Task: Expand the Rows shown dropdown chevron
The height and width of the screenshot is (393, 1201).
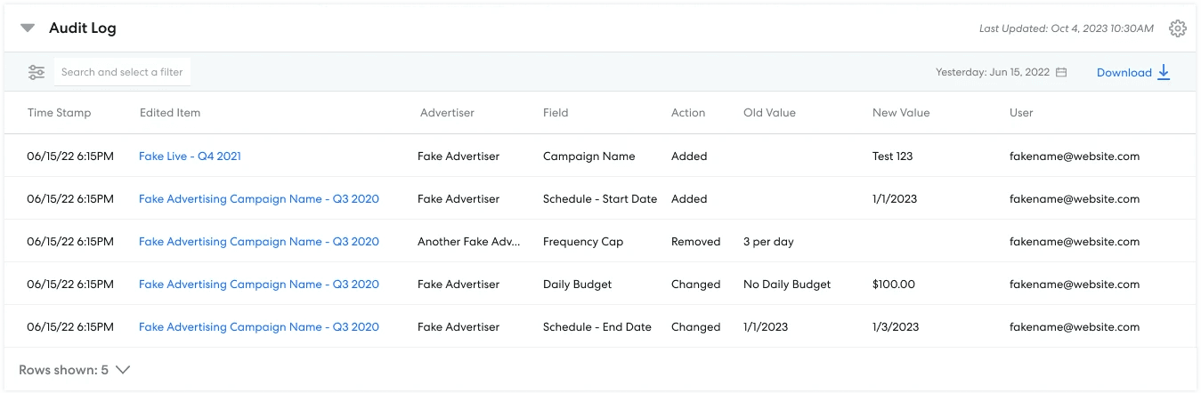Action: [x=123, y=370]
